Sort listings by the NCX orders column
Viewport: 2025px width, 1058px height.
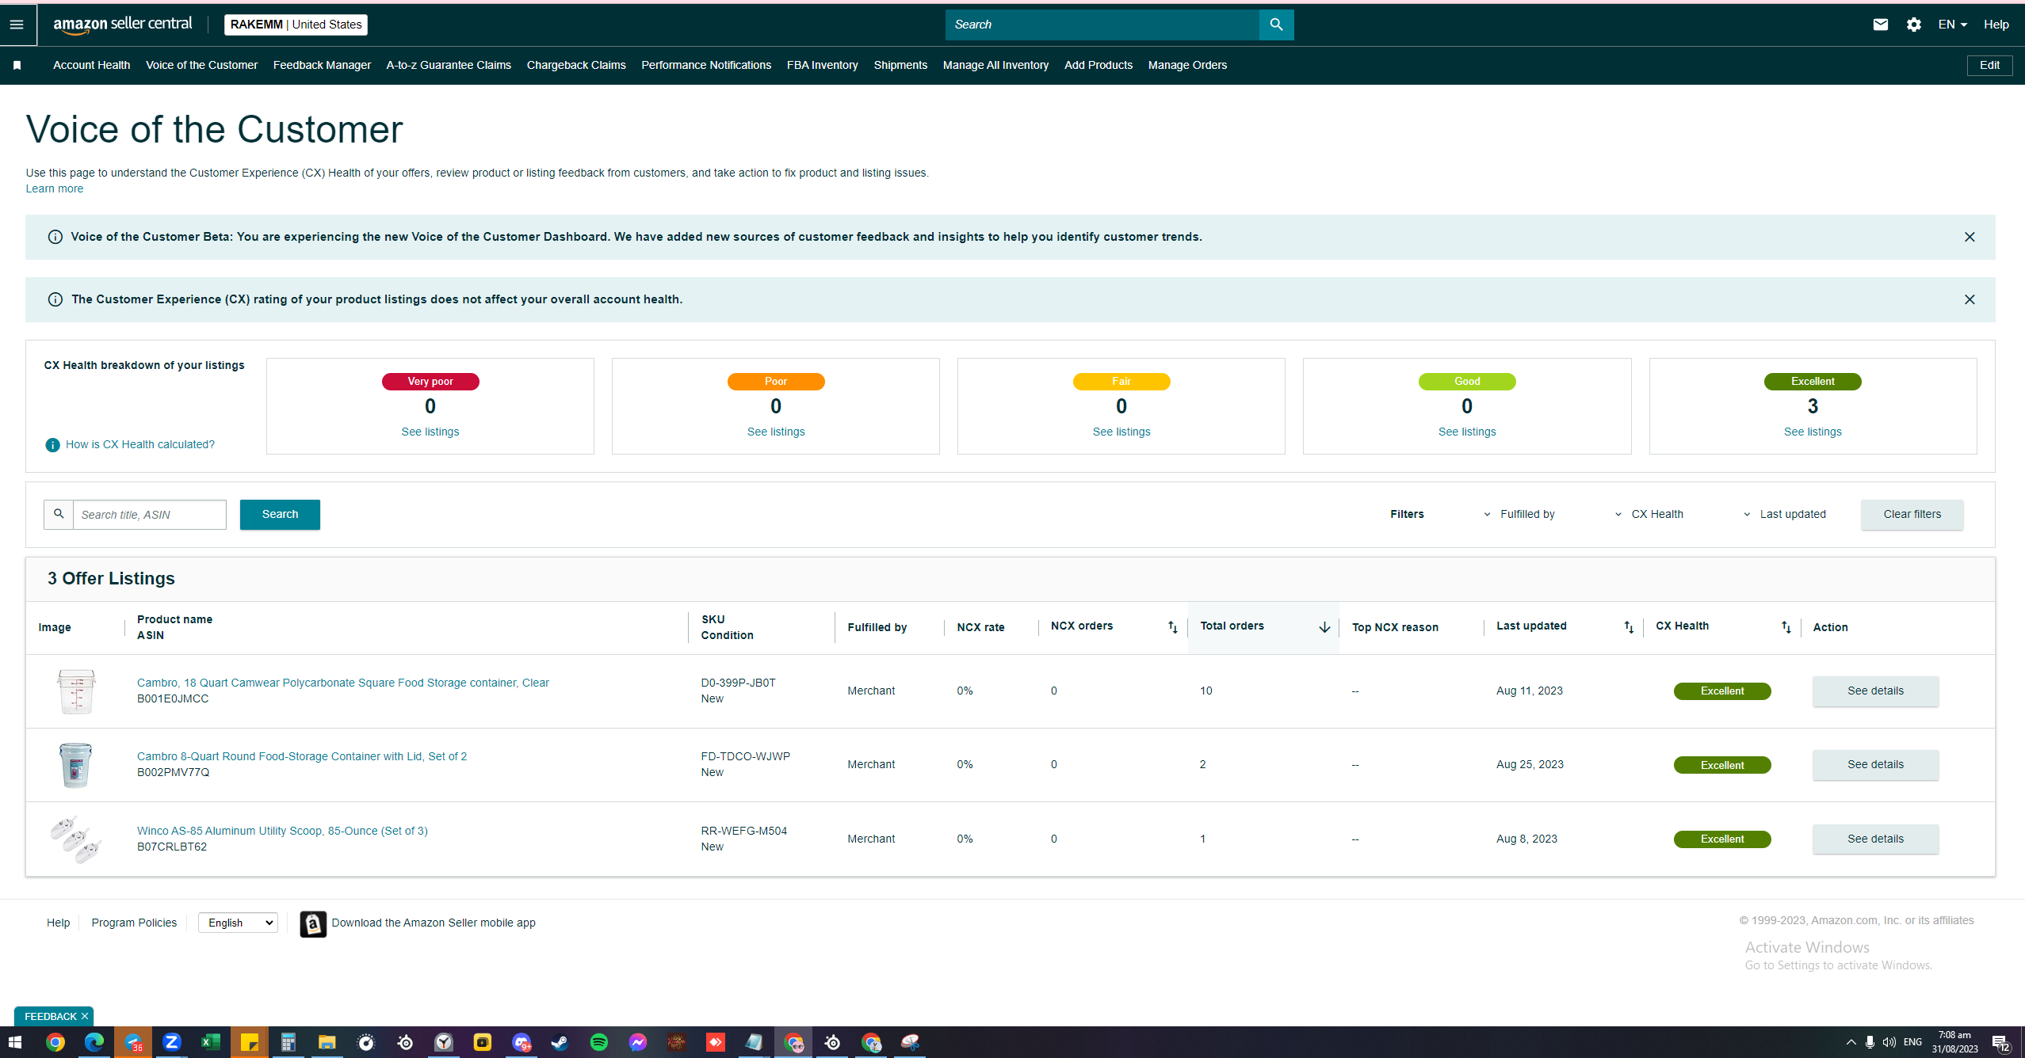[x=1172, y=627]
